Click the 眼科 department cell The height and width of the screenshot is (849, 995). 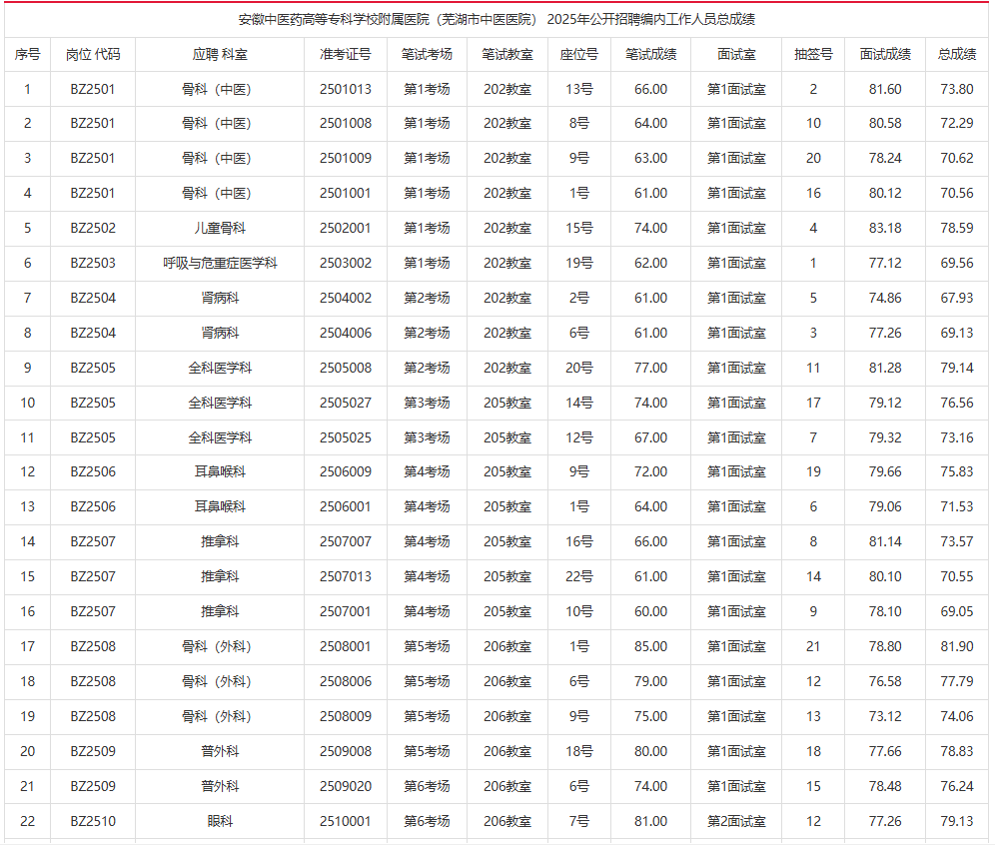220,821
